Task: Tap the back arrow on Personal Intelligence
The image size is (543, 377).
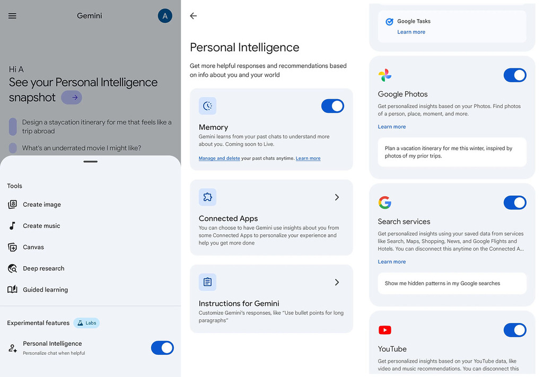Action: coord(194,16)
